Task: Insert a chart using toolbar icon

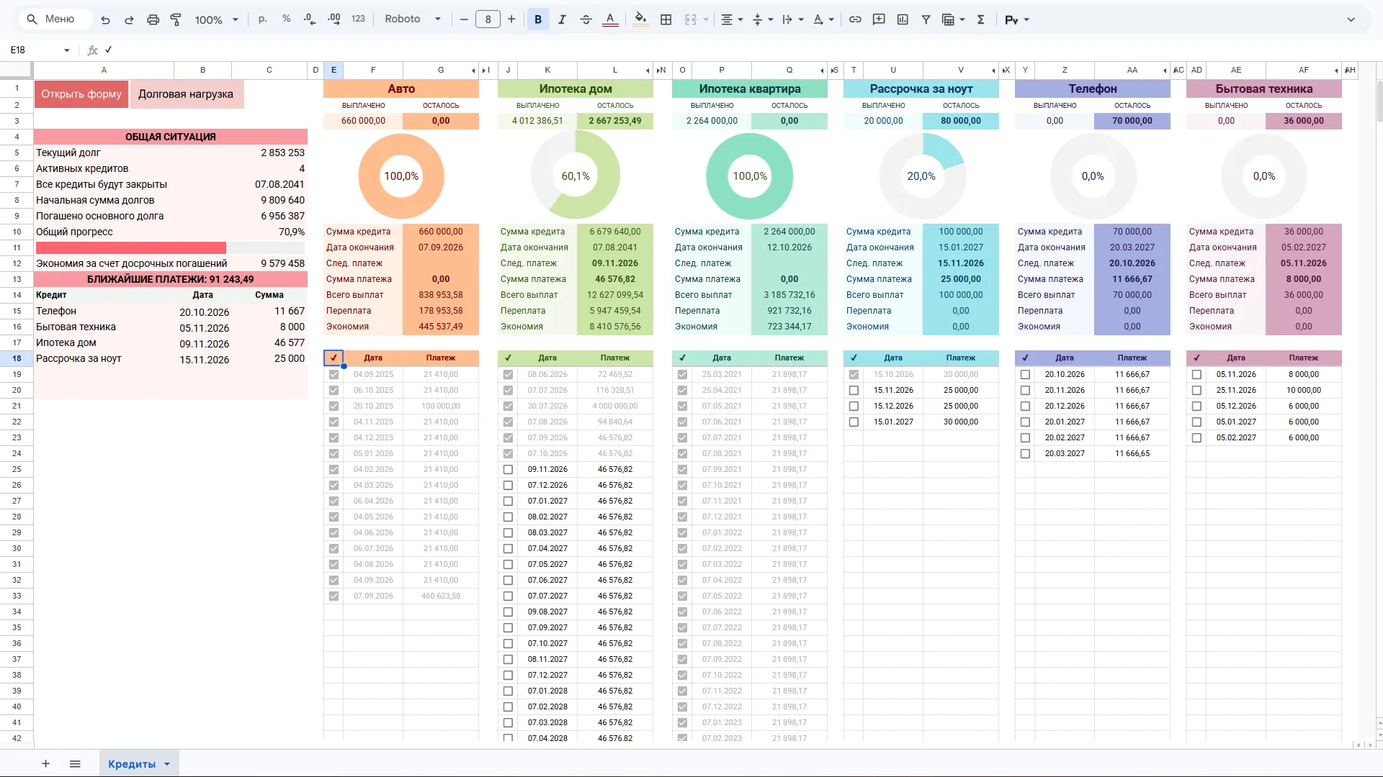Action: point(903,19)
